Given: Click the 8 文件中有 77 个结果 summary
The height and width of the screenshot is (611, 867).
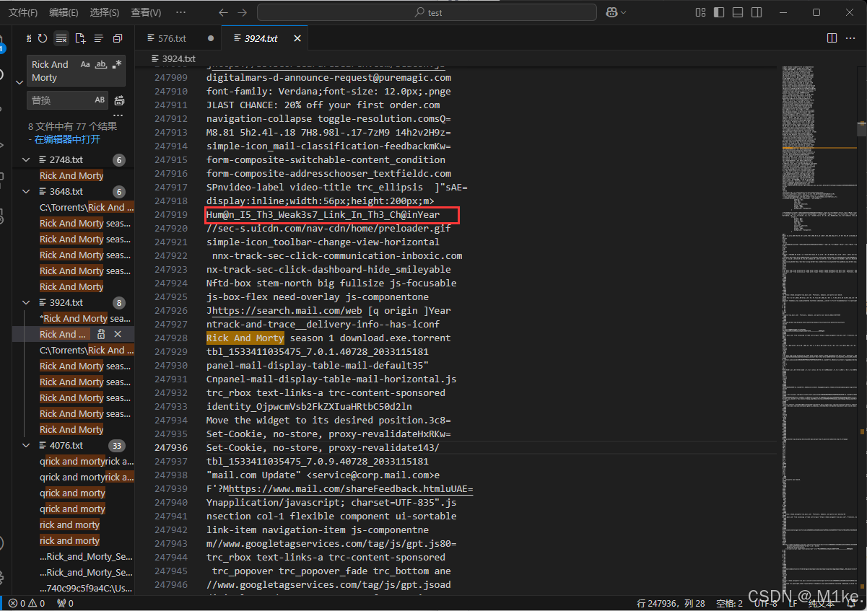Looking at the screenshot, I should (x=72, y=126).
